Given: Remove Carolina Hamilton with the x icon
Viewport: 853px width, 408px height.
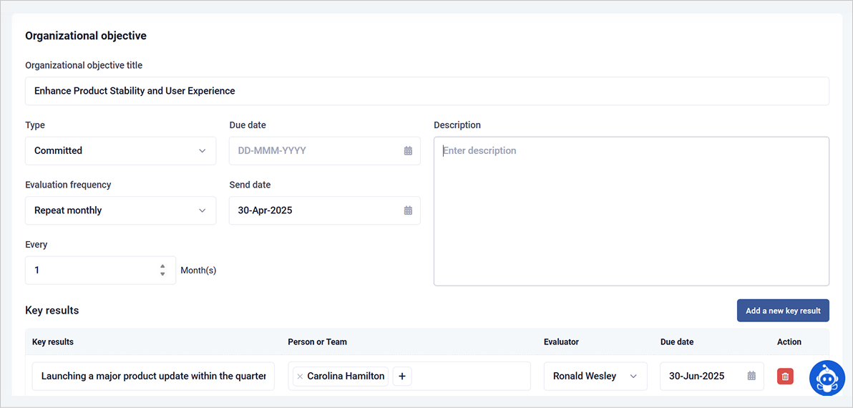Looking at the screenshot, I should (300, 377).
